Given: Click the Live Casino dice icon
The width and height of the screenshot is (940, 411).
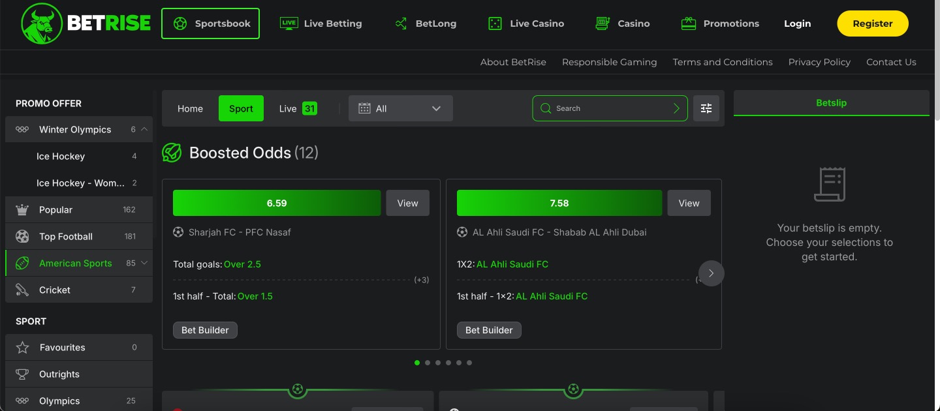Looking at the screenshot, I should [495, 23].
